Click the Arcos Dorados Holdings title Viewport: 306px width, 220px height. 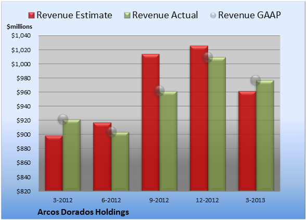(83, 212)
